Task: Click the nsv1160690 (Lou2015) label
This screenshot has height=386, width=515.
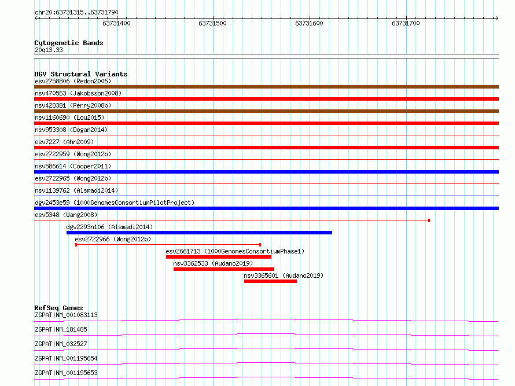Action: tap(69, 117)
